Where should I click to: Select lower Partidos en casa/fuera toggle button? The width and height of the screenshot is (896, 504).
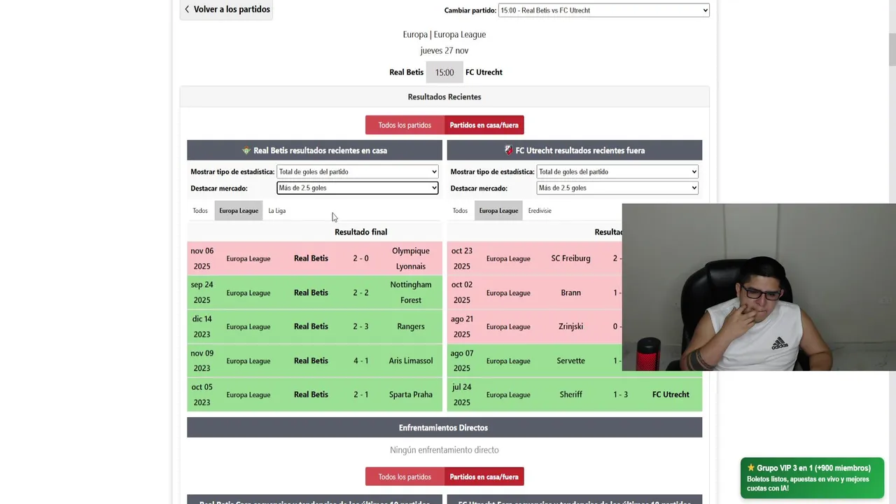tap(484, 477)
